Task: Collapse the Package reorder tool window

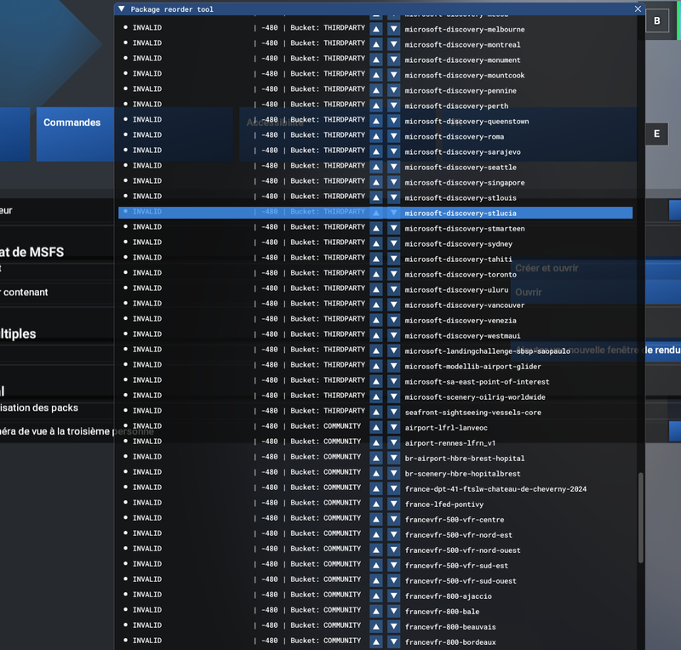Action: coord(122,9)
